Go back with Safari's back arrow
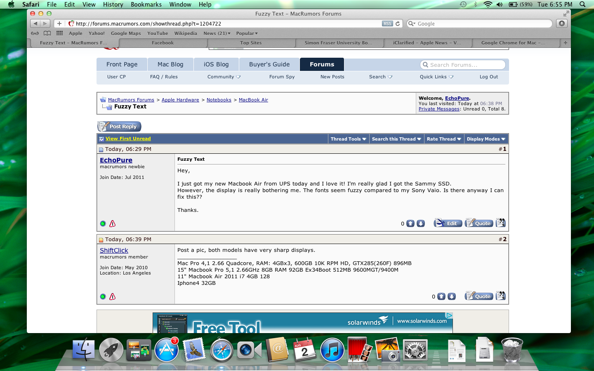The image size is (594, 371). click(35, 23)
